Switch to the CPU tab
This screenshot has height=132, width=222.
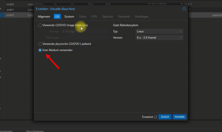[x=94, y=17]
